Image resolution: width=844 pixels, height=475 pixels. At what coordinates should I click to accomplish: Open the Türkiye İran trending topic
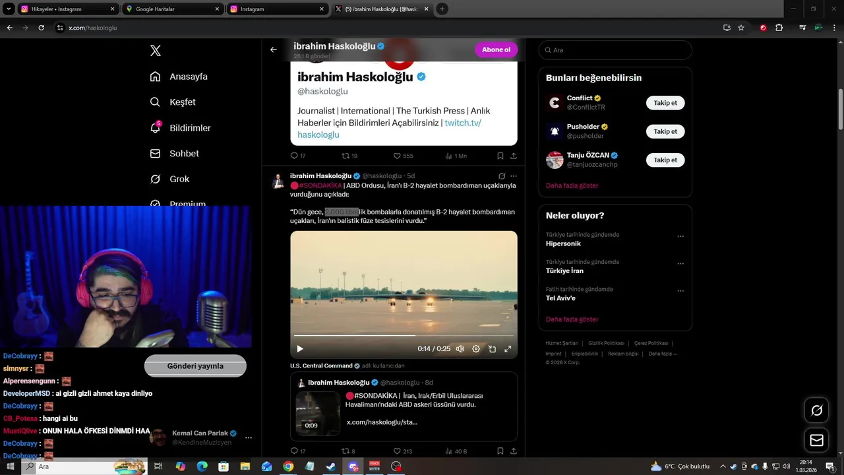pos(564,271)
